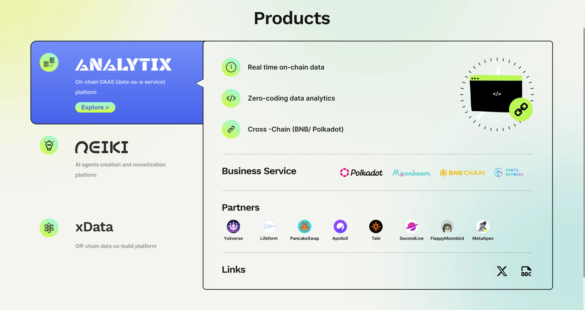Click the clock icon for real time data
Viewport: 585px width, 310px height.
(231, 67)
